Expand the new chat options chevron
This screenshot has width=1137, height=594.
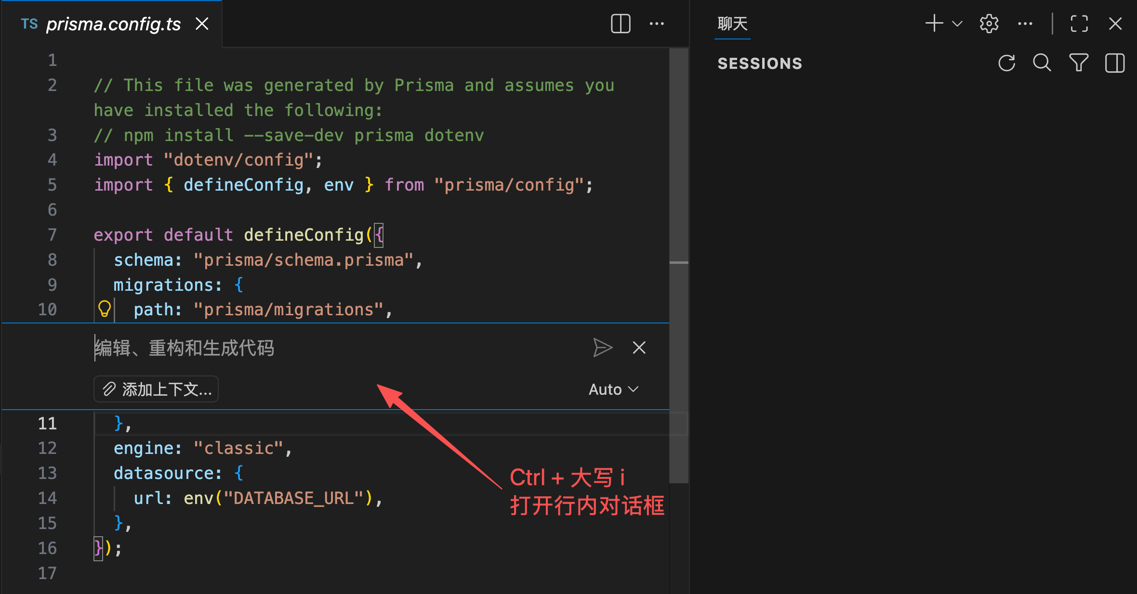coord(957,23)
